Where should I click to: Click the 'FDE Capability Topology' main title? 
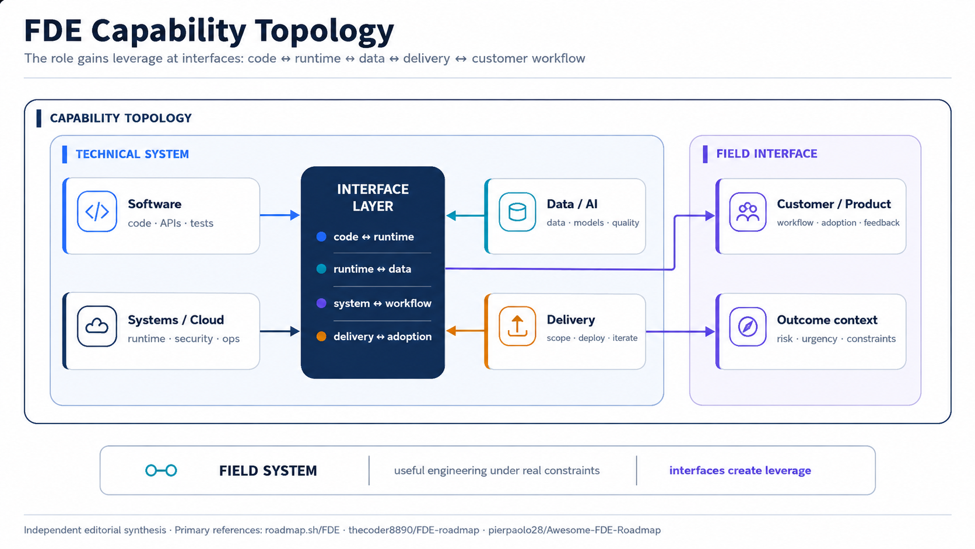tap(209, 32)
